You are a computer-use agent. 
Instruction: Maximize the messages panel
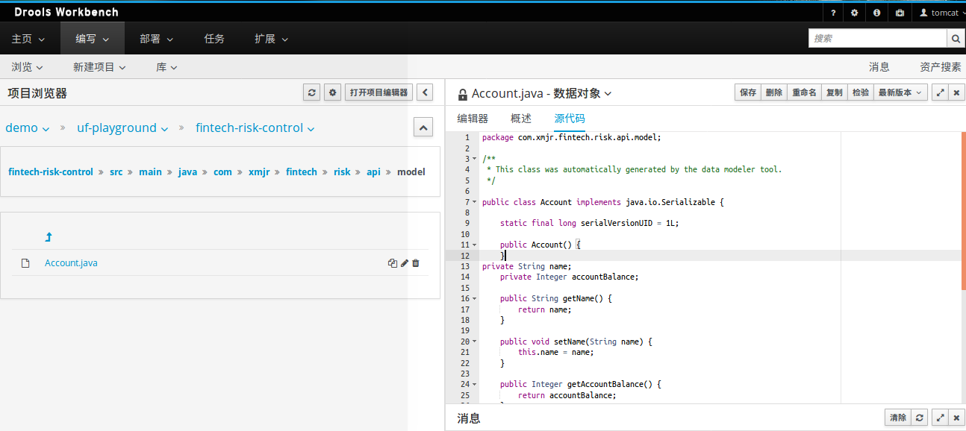[x=940, y=418]
